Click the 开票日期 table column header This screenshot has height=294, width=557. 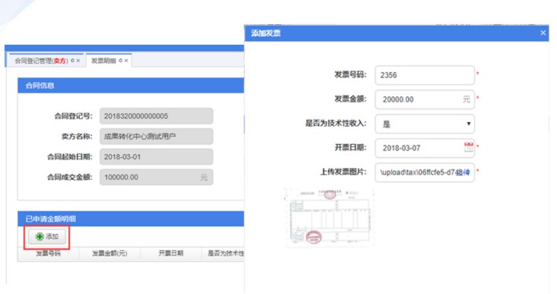[x=170, y=254]
